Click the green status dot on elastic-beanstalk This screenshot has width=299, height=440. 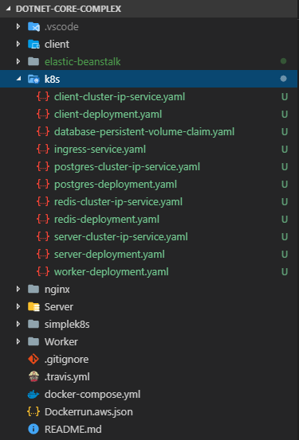(284, 61)
